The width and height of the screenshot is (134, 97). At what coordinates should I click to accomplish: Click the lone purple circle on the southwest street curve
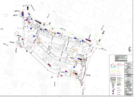pos(27,51)
